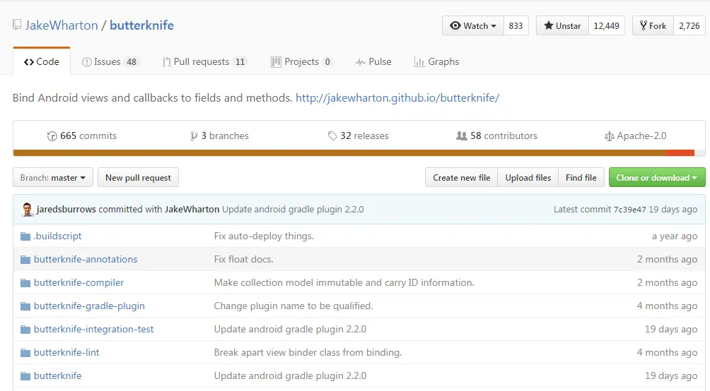Open the .buildscript folder
Viewport: 710px width, 391px height.
pos(57,236)
